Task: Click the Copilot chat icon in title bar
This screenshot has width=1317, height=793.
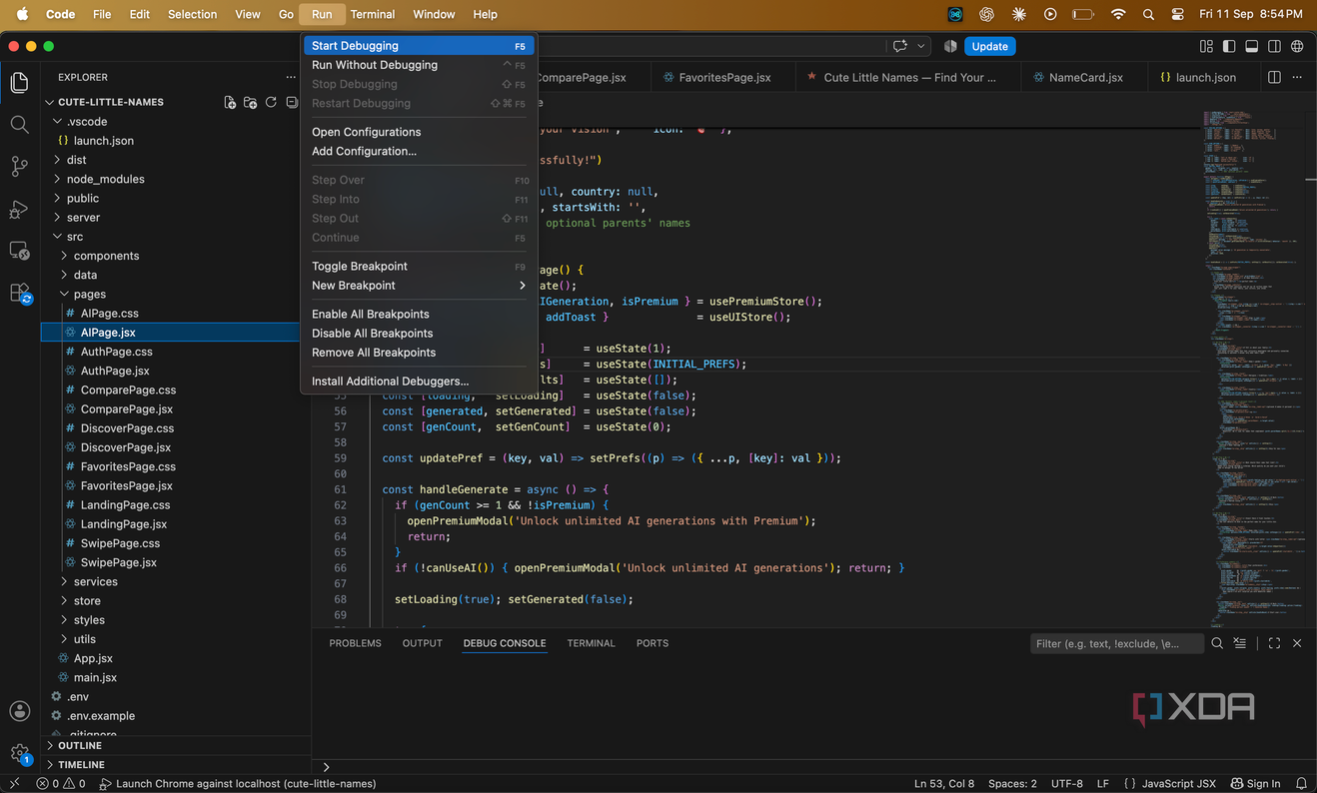Action: 900,46
